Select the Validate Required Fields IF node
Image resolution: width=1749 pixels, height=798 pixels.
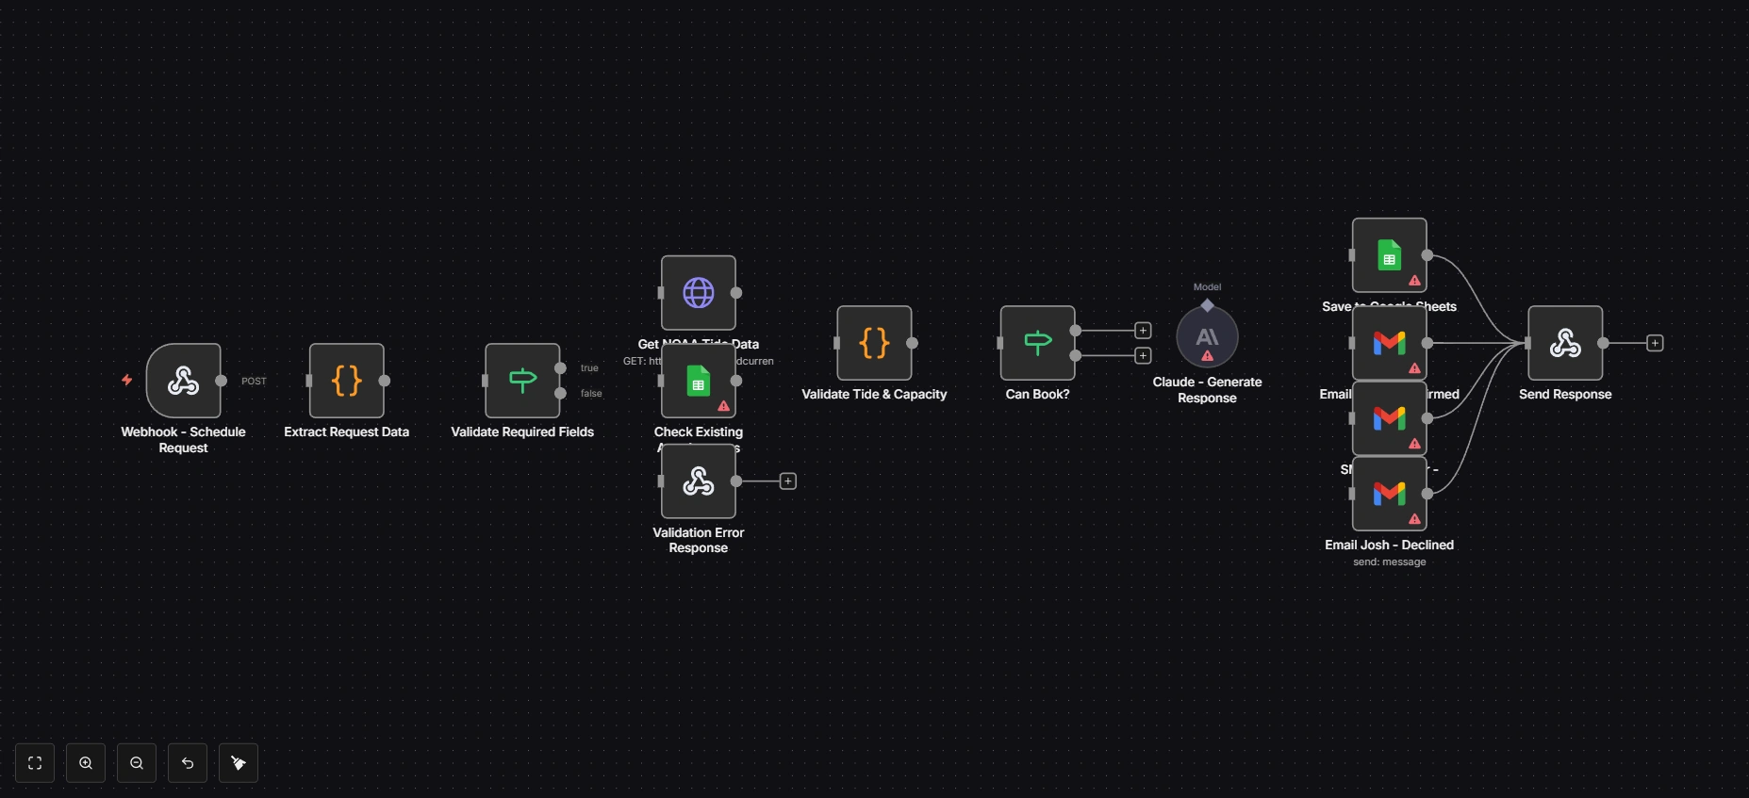522,381
